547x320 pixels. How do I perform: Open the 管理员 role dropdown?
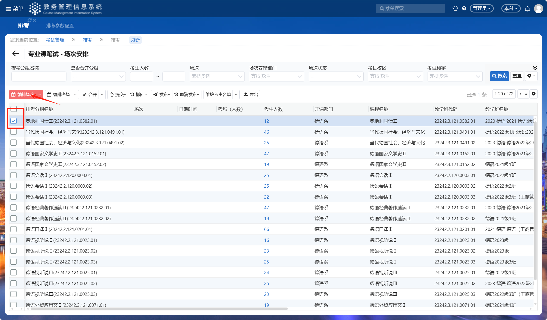[482, 8]
